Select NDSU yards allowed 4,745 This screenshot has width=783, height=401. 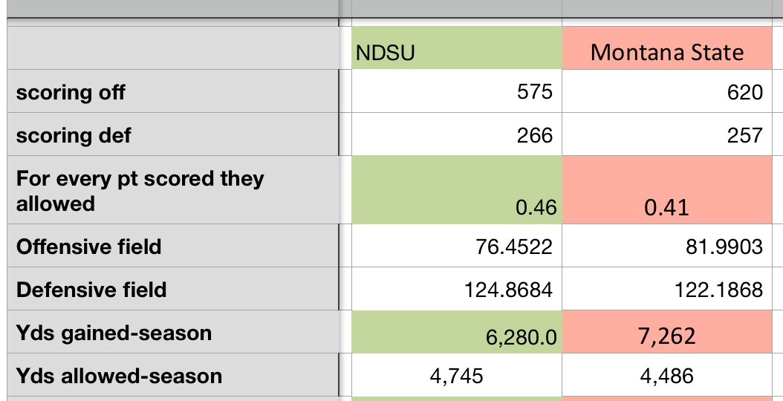tap(456, 376)
